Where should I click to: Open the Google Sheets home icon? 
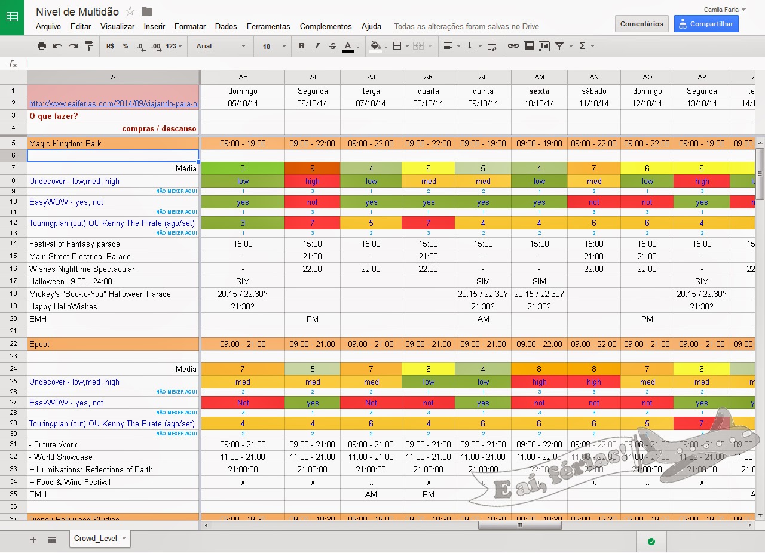point(12,17)
